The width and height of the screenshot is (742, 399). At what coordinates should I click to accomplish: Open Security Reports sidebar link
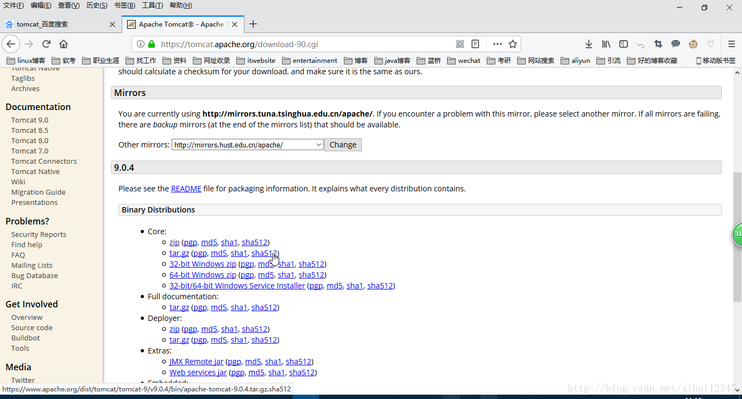pos(39,234)
